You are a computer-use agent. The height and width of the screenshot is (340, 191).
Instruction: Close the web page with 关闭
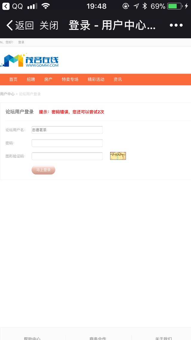point(49,25)
